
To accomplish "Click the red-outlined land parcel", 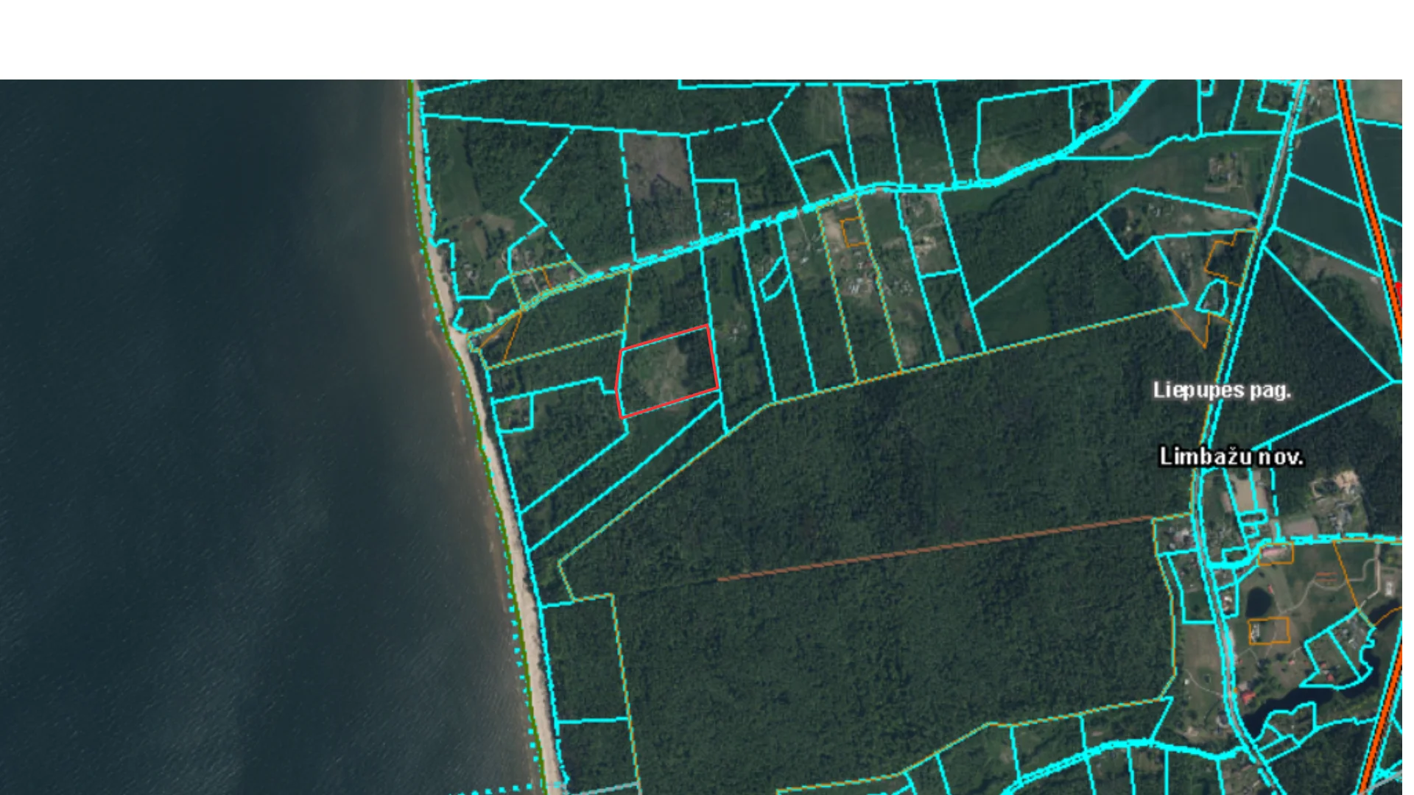I will [x=666, y=372].
